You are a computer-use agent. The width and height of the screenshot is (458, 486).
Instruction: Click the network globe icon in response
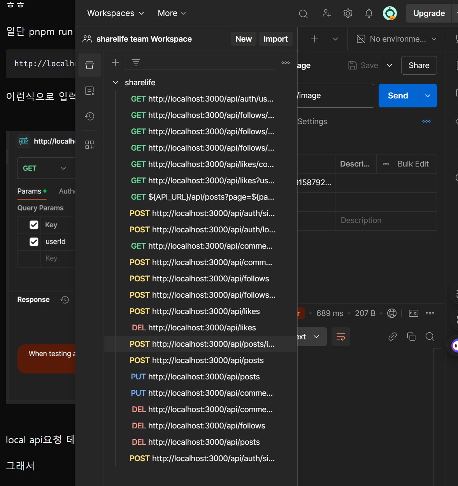click(392, 313)
